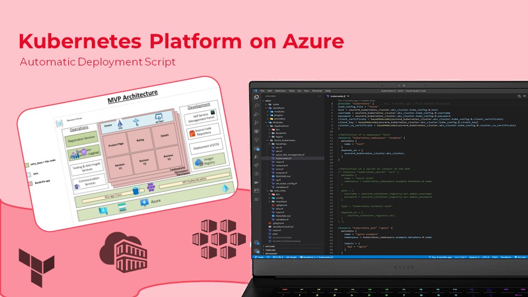This screenshot has width=528, height=297.
Task: Open the Run menu
Action: click(x=306, y=91)
